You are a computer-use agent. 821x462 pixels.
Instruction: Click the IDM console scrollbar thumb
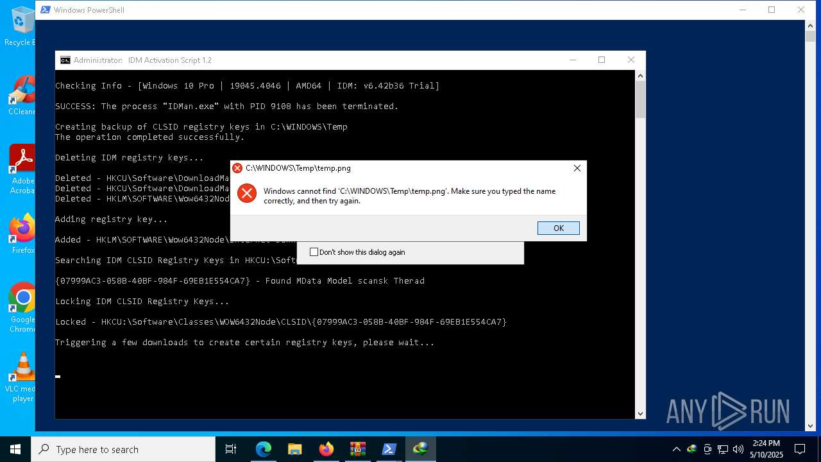640,100
